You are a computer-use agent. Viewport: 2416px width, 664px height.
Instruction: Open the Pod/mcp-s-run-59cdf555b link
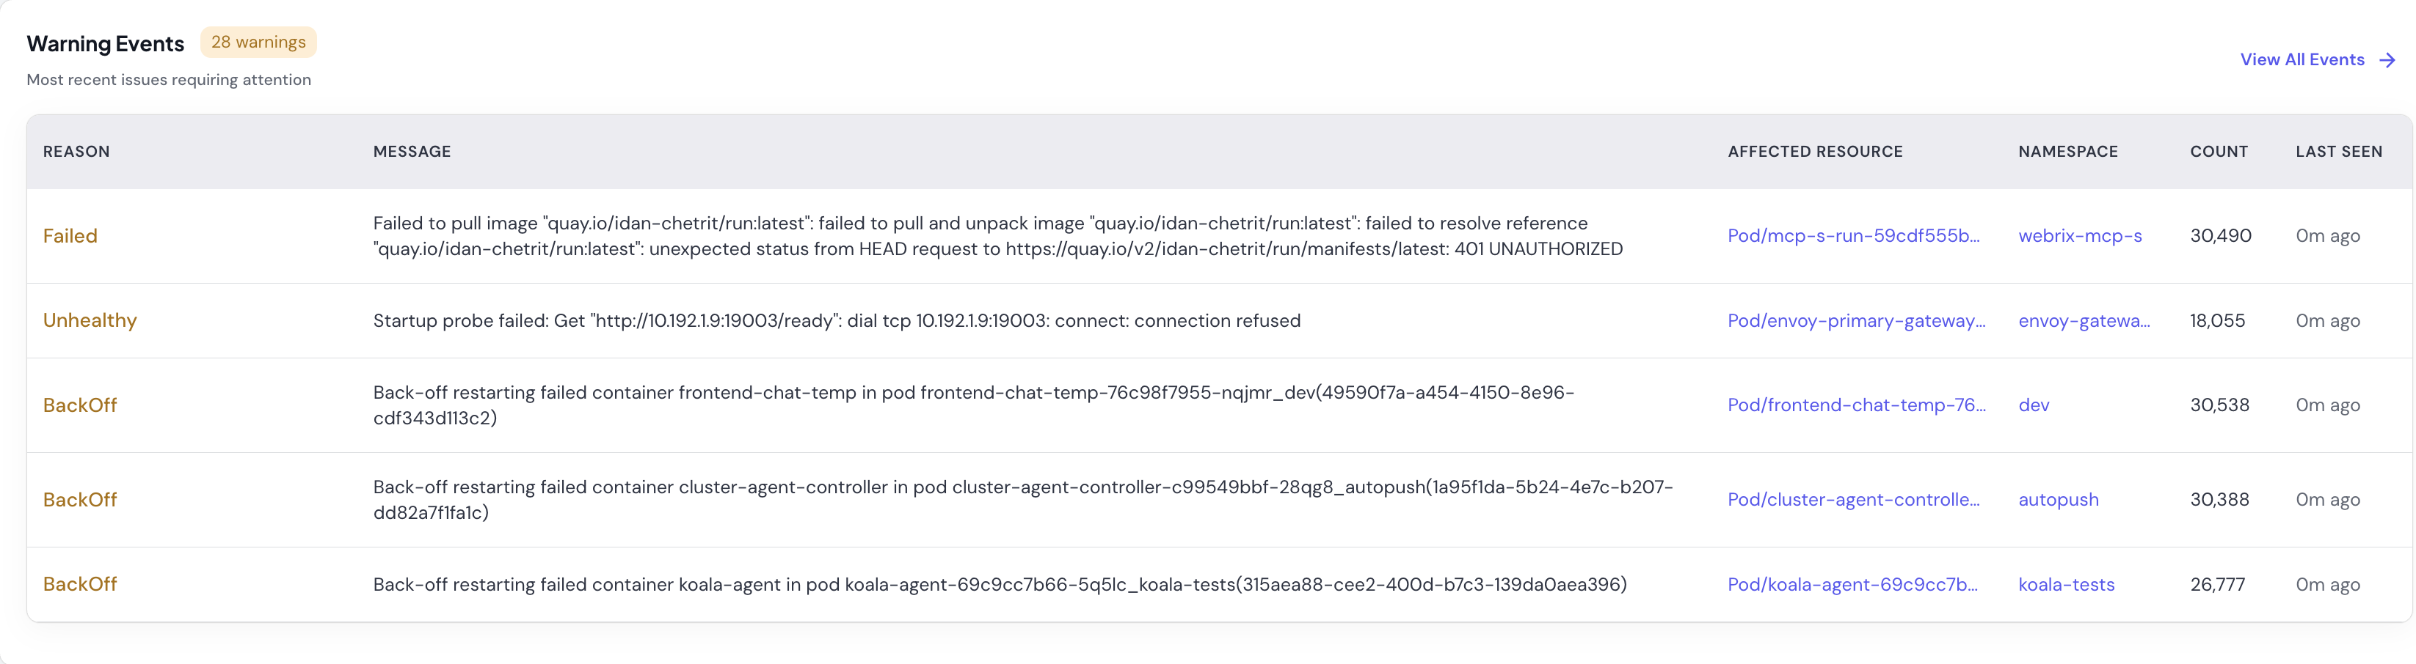point(1855,235)
